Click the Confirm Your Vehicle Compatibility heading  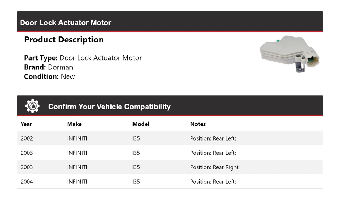pyautogui.click(x=109, y=107)
